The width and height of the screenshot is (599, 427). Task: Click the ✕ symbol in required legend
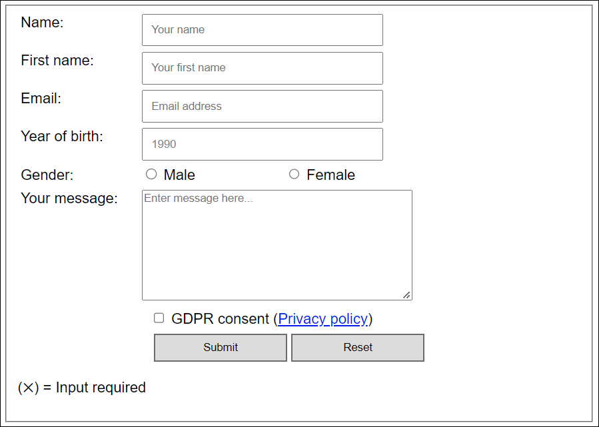(x=28, y=388)
